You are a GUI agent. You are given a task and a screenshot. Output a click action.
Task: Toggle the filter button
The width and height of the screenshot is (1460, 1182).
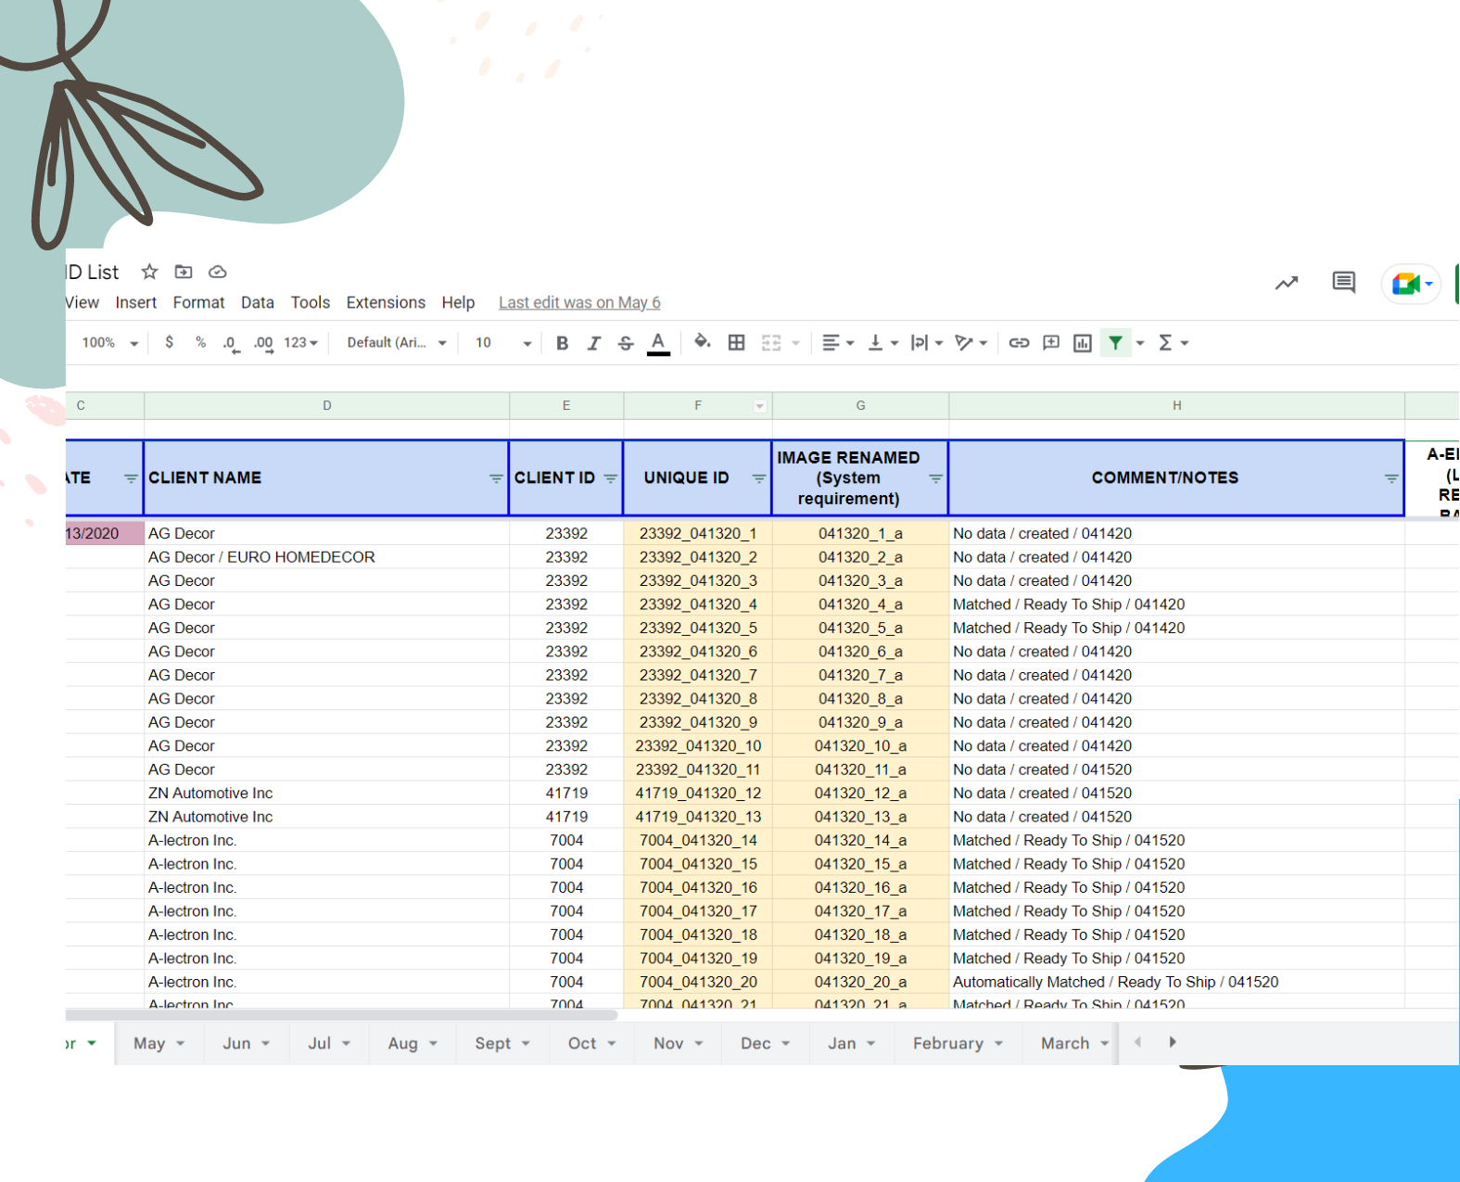tap(1115, 343)
